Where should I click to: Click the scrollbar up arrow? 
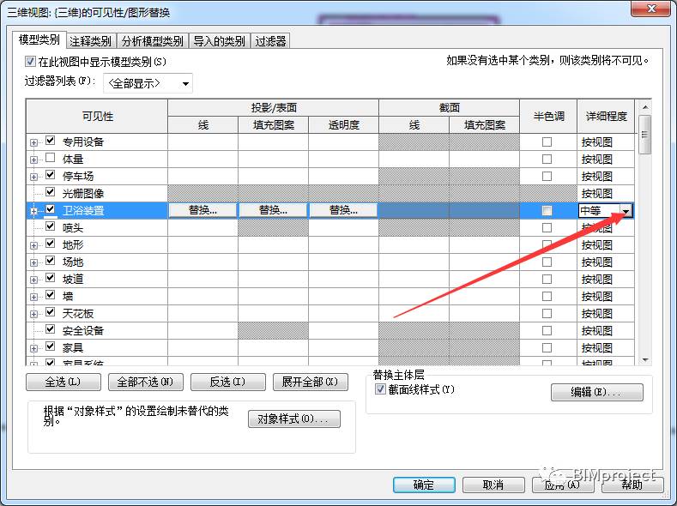tap(645, 107)
